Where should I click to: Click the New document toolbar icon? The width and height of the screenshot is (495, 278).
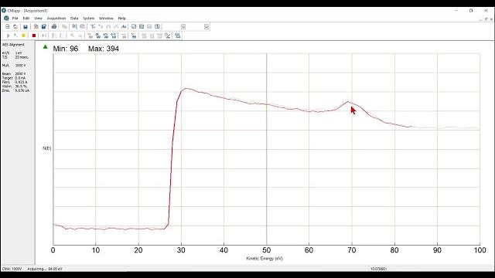point(8,27)
